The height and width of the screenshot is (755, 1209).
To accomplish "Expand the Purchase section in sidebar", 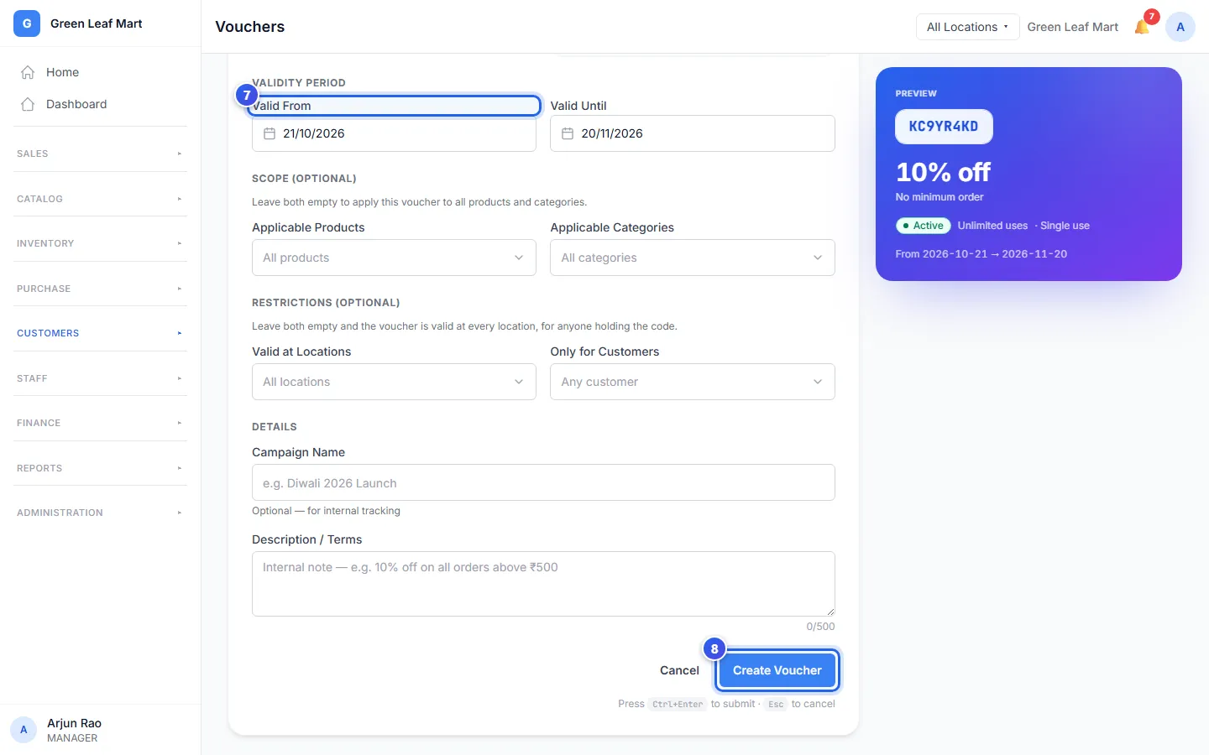I will click(x=100, y=289).
